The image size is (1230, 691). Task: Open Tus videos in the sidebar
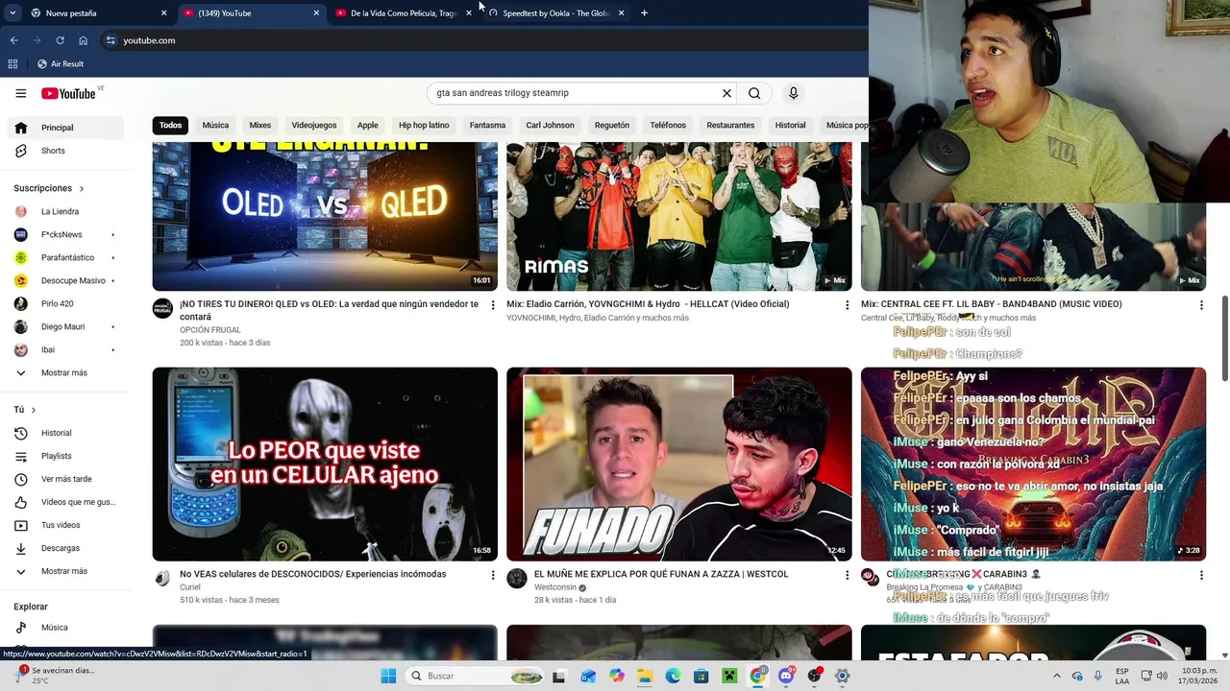65,525
